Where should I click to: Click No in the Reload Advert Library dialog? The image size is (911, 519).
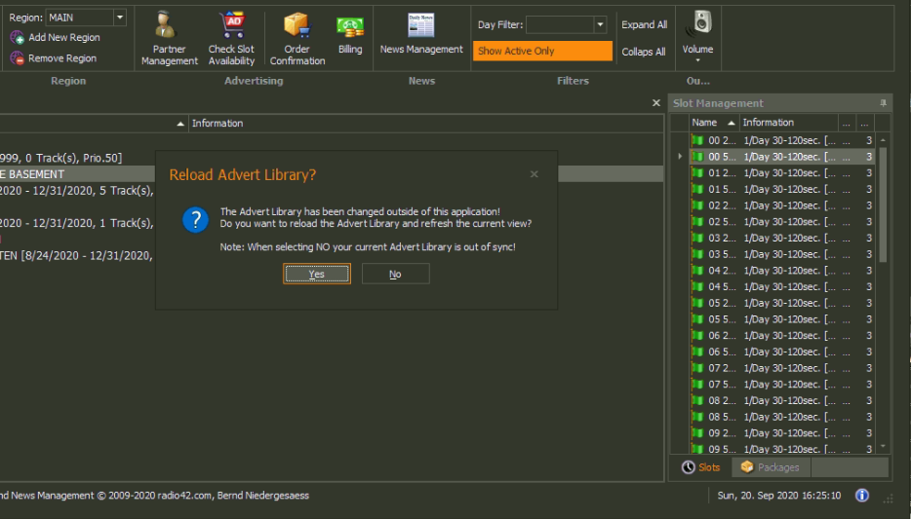point(395,274)
